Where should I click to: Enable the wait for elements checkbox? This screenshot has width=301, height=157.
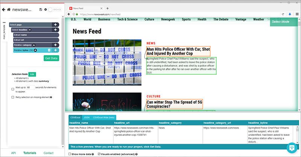[x=13, y=89]
